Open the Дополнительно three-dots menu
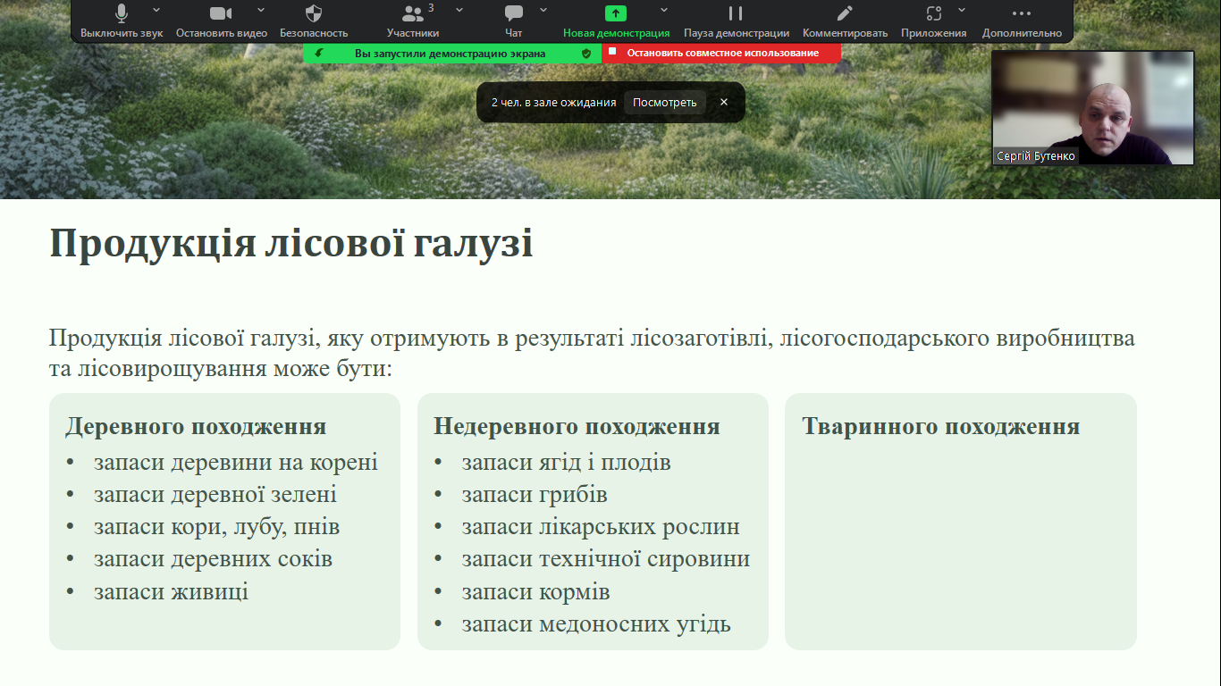The height and width of the screenshot is (686, 1221). (x=1021, y=13)
